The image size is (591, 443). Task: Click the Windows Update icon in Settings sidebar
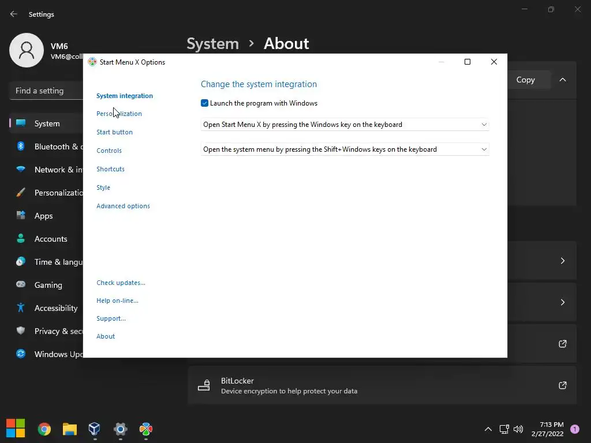click(x=21, y=354)
